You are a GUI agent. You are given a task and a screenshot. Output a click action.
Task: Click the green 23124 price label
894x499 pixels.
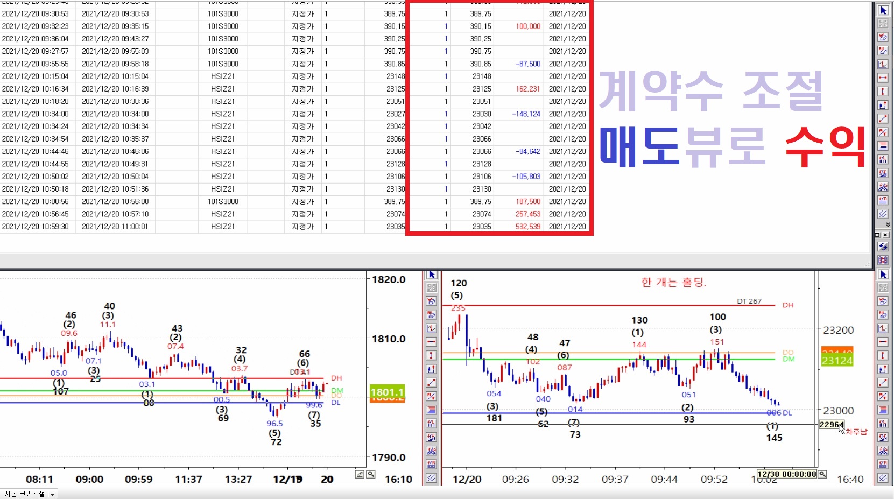(837, 360)
